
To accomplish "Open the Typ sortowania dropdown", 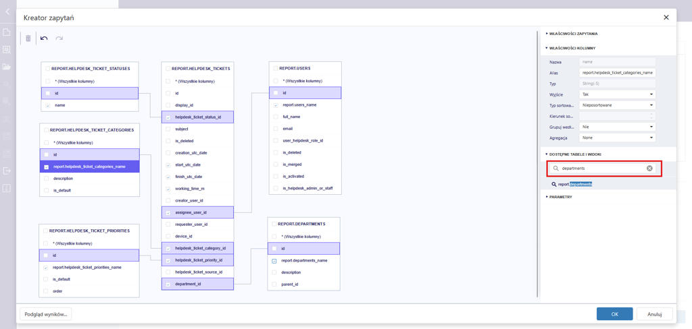I will (x=618, y=105).
